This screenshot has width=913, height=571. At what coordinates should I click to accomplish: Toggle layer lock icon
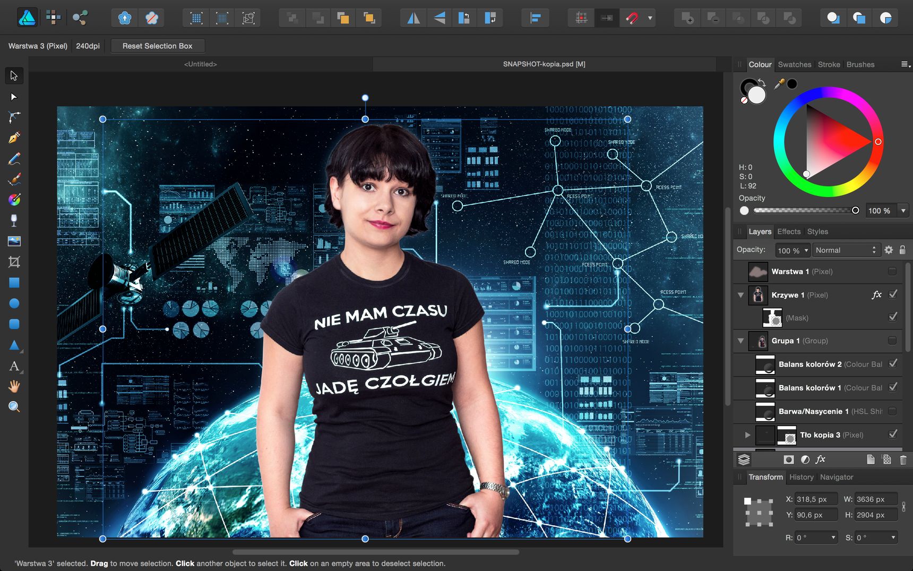(902, 250)
